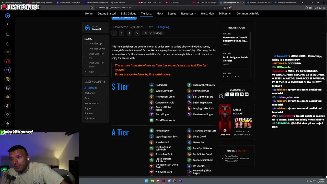This screenshot has height=184, width=327.
Task: Open File Explorer from taskbar
Action: coord(152,181)
